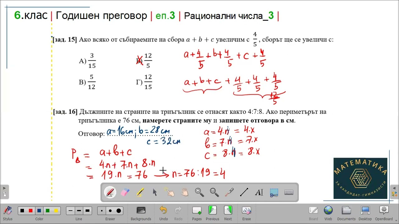This screenshot has height=224, width=399.
Task: Set medium line width
Action: click(79, 211)
